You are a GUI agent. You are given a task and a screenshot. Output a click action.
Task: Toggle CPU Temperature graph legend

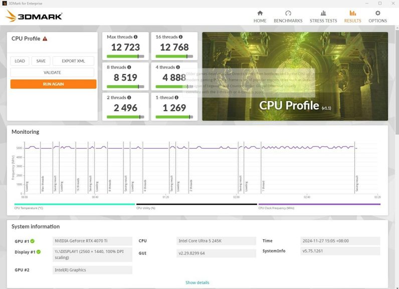point(75,206)
